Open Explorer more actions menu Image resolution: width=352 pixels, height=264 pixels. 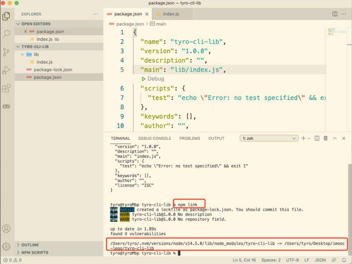click(x=96, y=14)
